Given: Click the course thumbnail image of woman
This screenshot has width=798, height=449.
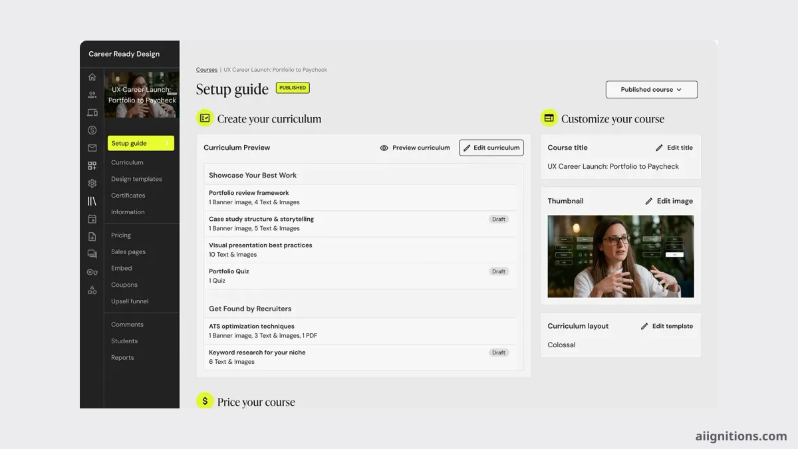Looking at the screenshot, I should coord(620,256).
